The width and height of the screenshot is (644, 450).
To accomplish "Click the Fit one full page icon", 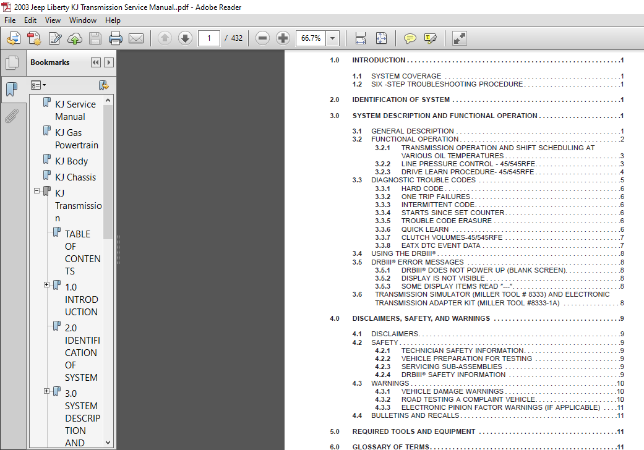I will pos(381,38).
